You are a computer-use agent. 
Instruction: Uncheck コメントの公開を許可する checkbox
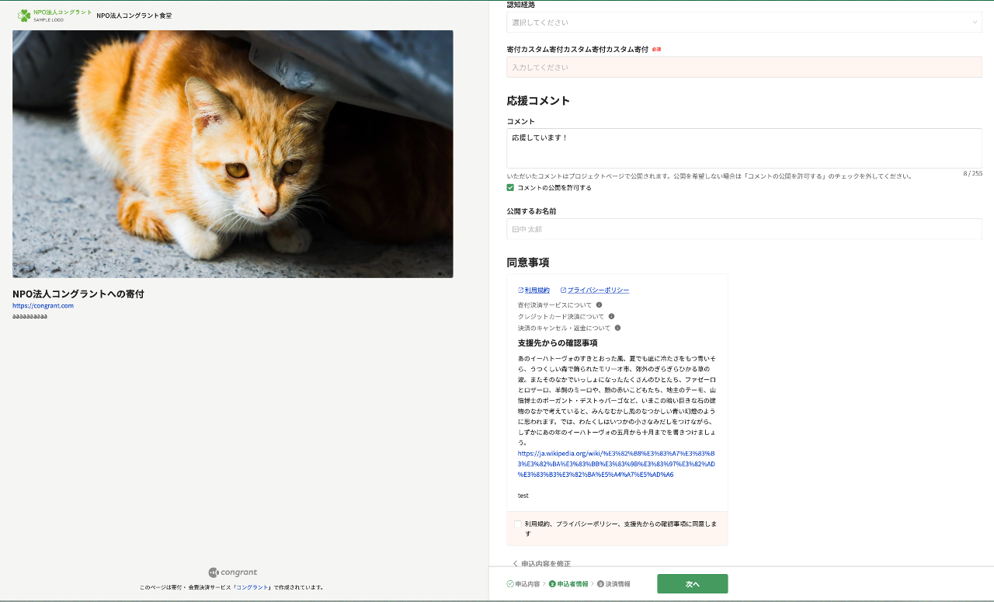(x=511, y=188)
